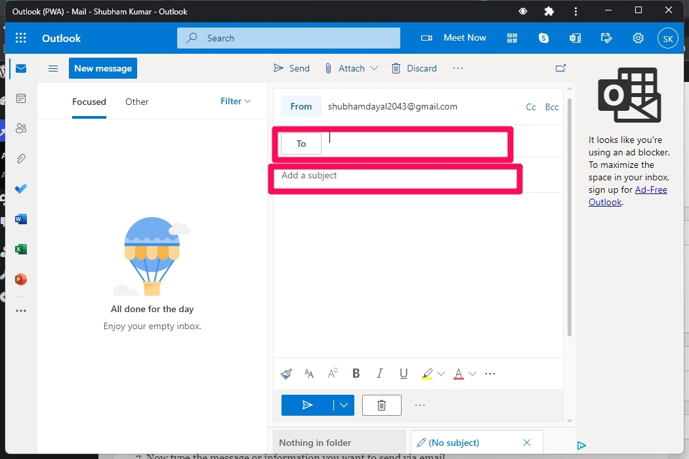Toggle underline text formatting
689x459 pixels.
(404, 374)
